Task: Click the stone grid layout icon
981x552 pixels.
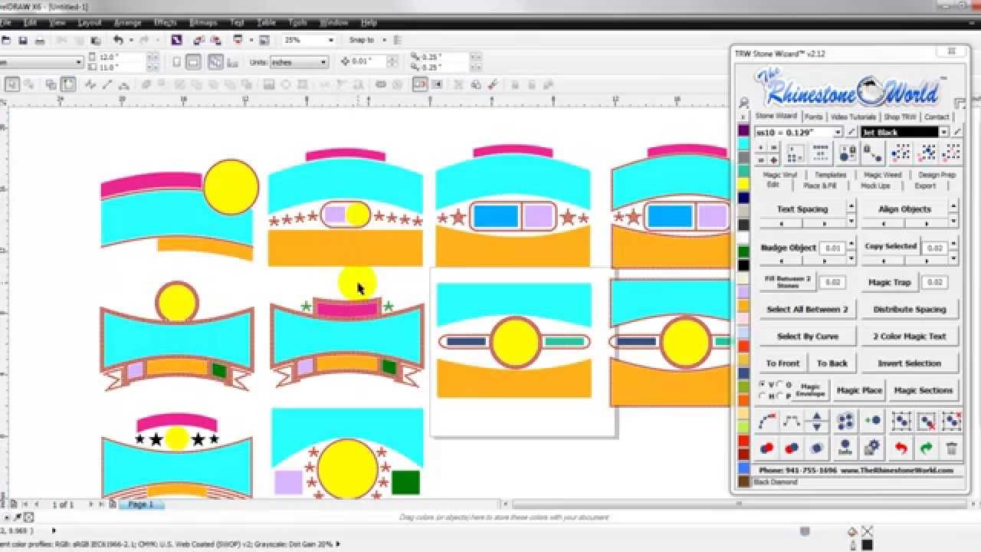Action: tap(796, 153)
